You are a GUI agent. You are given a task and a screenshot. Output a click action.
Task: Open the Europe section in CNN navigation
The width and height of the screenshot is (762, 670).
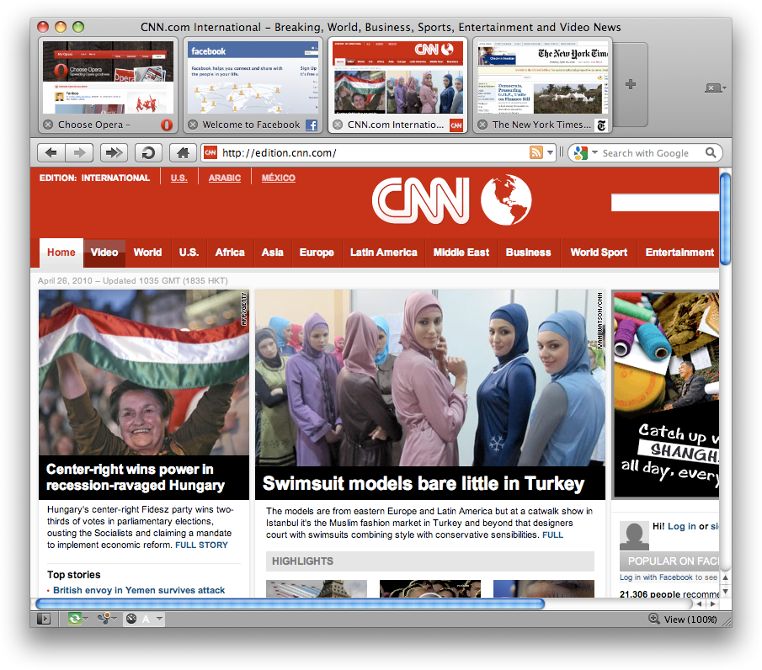(317, 253)
